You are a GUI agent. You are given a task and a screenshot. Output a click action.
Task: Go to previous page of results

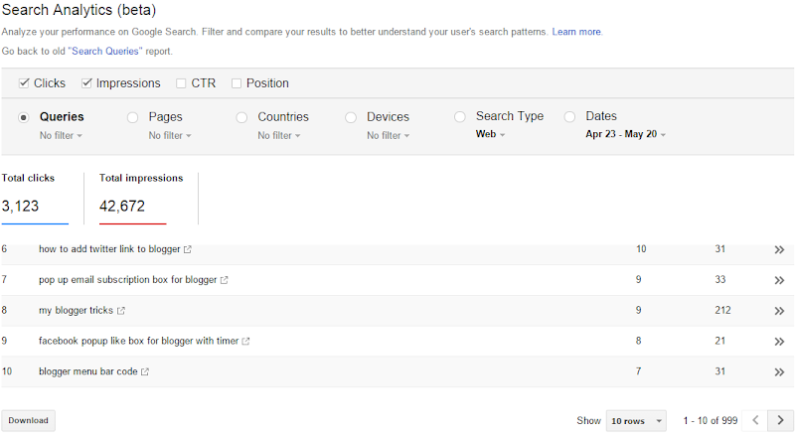(x=755, y=420)
